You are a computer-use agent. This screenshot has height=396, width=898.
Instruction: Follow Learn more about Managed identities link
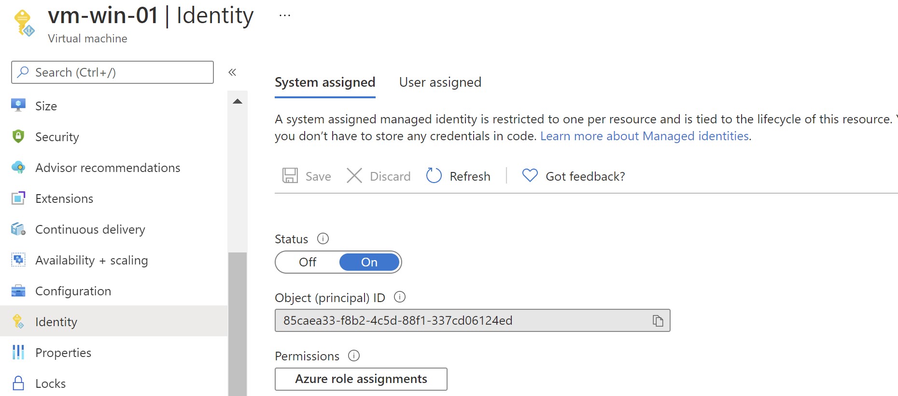point(645,136)
